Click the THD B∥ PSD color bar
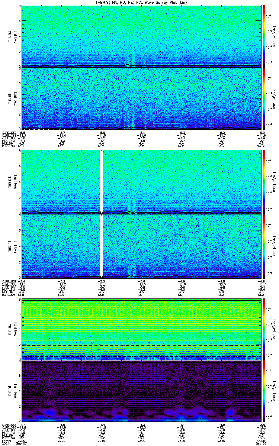The width and height of the screenshot is (279, 446). 264,246
